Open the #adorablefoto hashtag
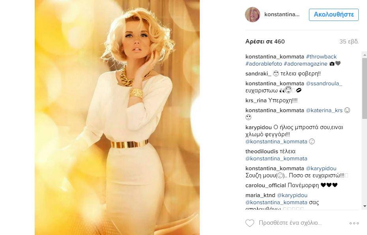Screen dimensions: 367x235 pos(264,64)
